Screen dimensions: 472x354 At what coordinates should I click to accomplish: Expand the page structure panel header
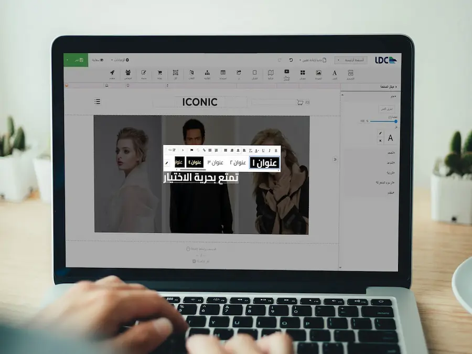(x=371, y=87)
